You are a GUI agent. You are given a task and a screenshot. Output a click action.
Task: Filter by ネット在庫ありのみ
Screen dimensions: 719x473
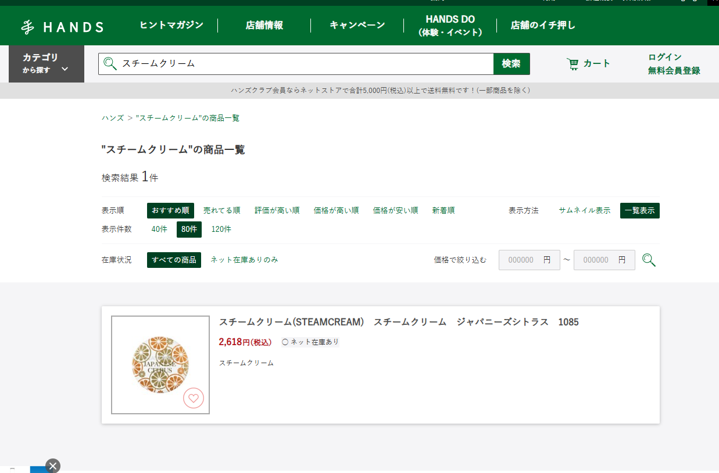coord(244,260)
